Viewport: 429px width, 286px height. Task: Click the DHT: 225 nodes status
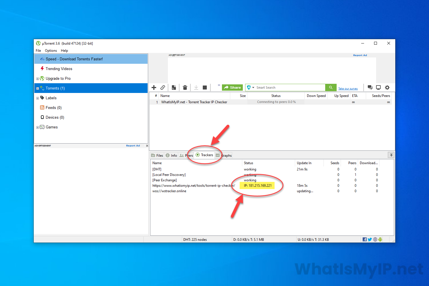[x=195, y=240]
